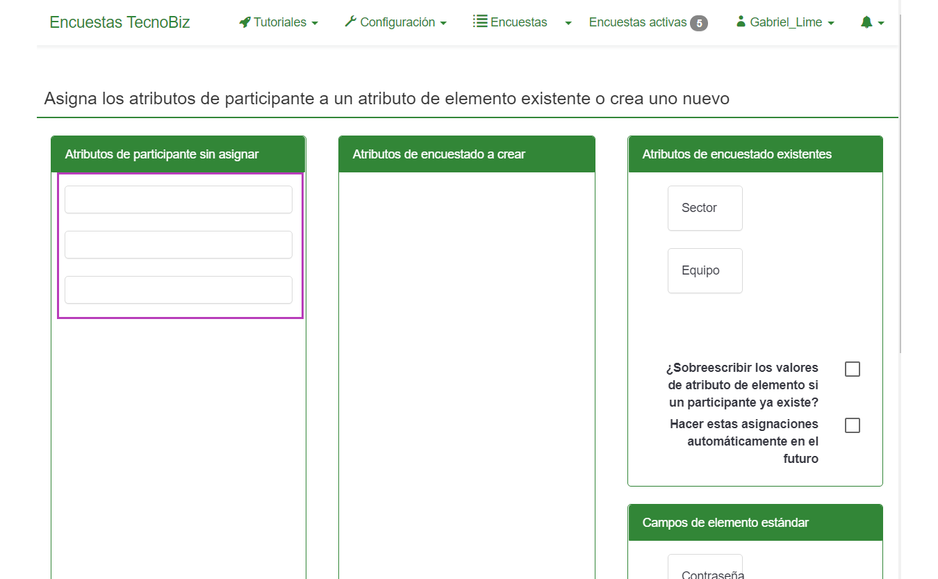Click the rocket icon beside Tutoriales

245,22
